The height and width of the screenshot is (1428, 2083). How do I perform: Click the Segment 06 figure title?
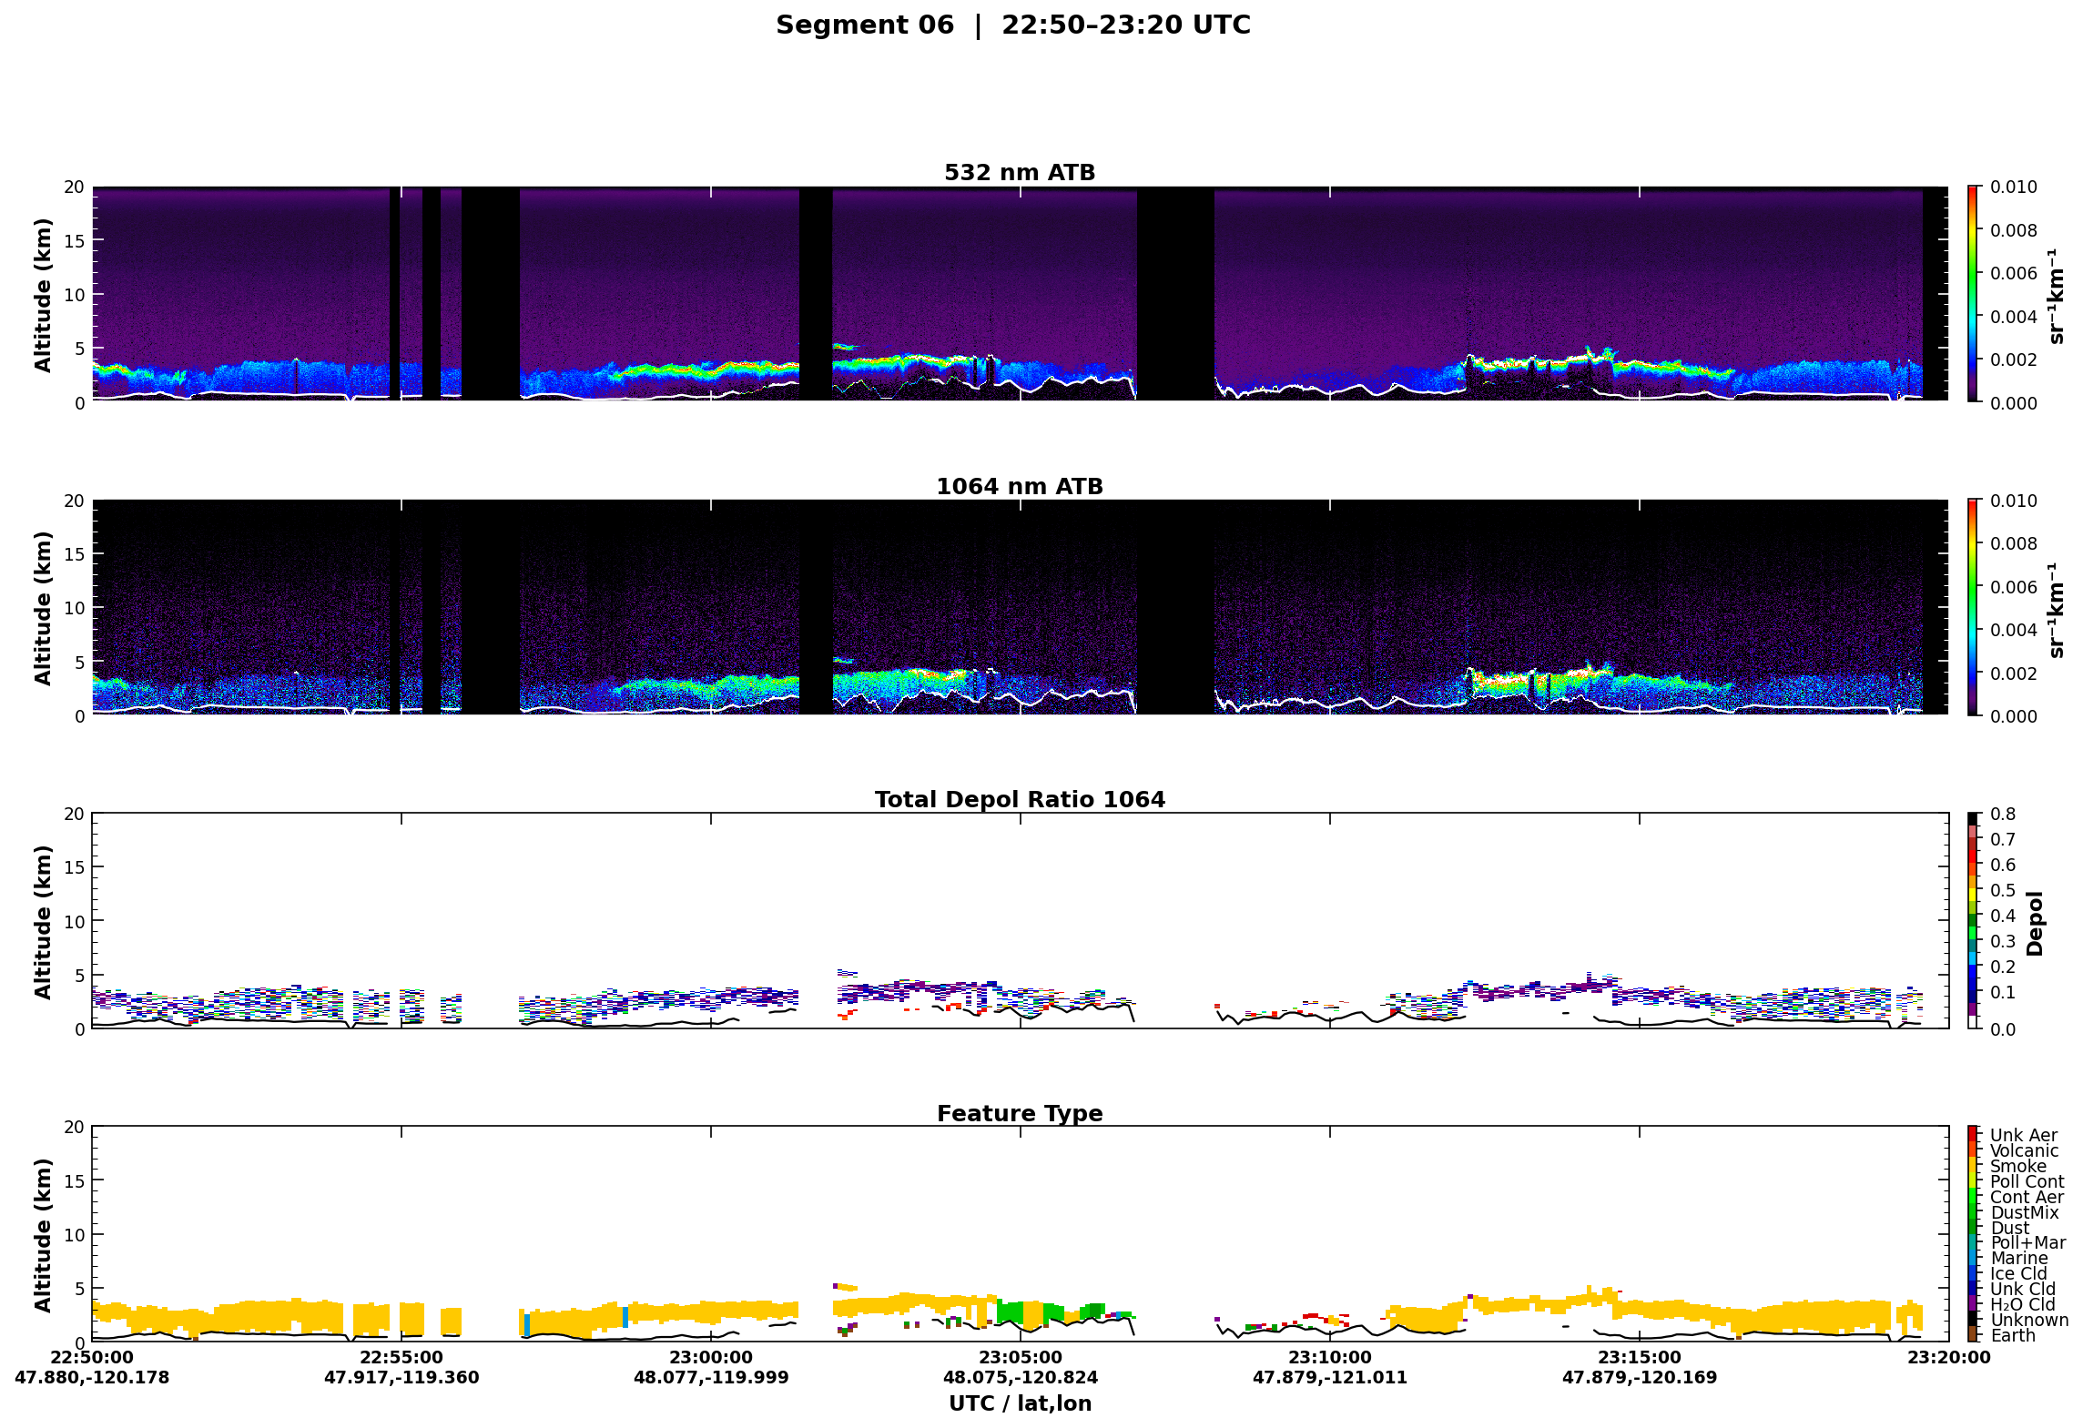click(1012, 25)
